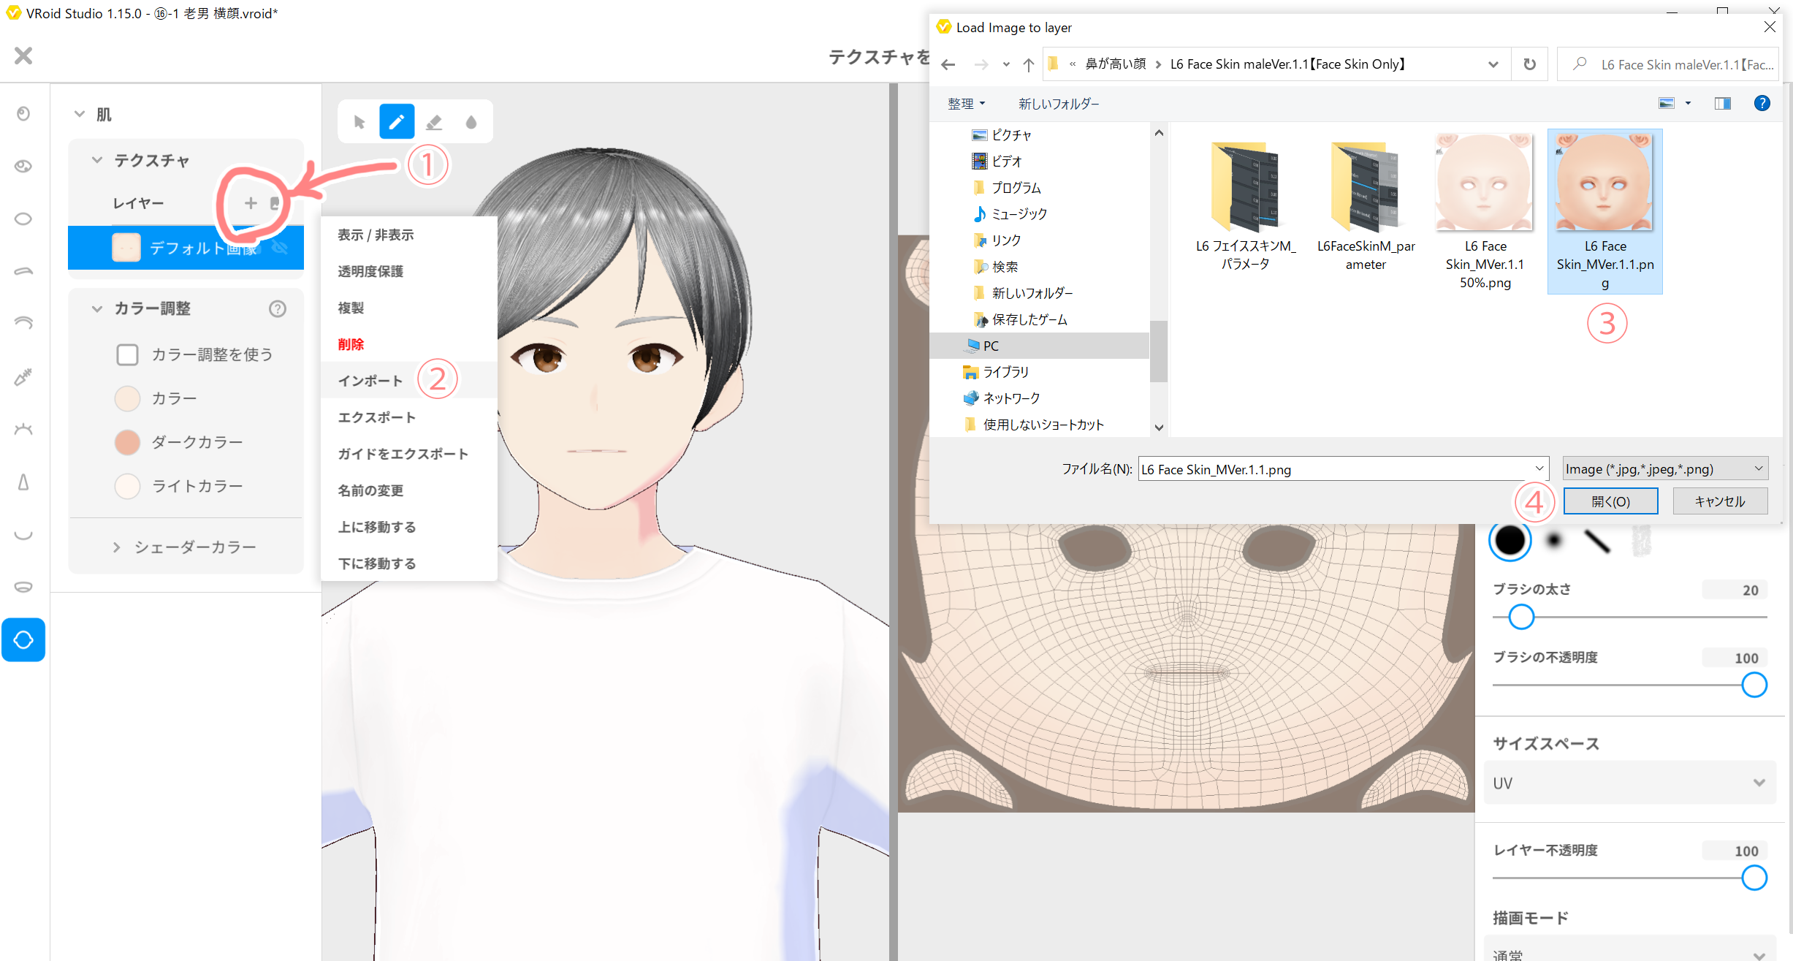This screenshot has width=1793, height=961.
Task: Click the add layer plus icon
Action: [x=251, y=203]
